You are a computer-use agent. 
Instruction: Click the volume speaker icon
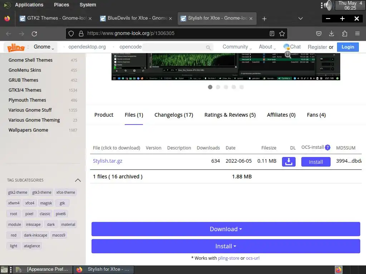pyautogui.click(x=328, y=5)
